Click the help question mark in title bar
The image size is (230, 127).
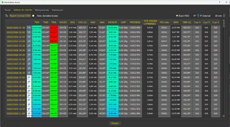pos(219,2)
